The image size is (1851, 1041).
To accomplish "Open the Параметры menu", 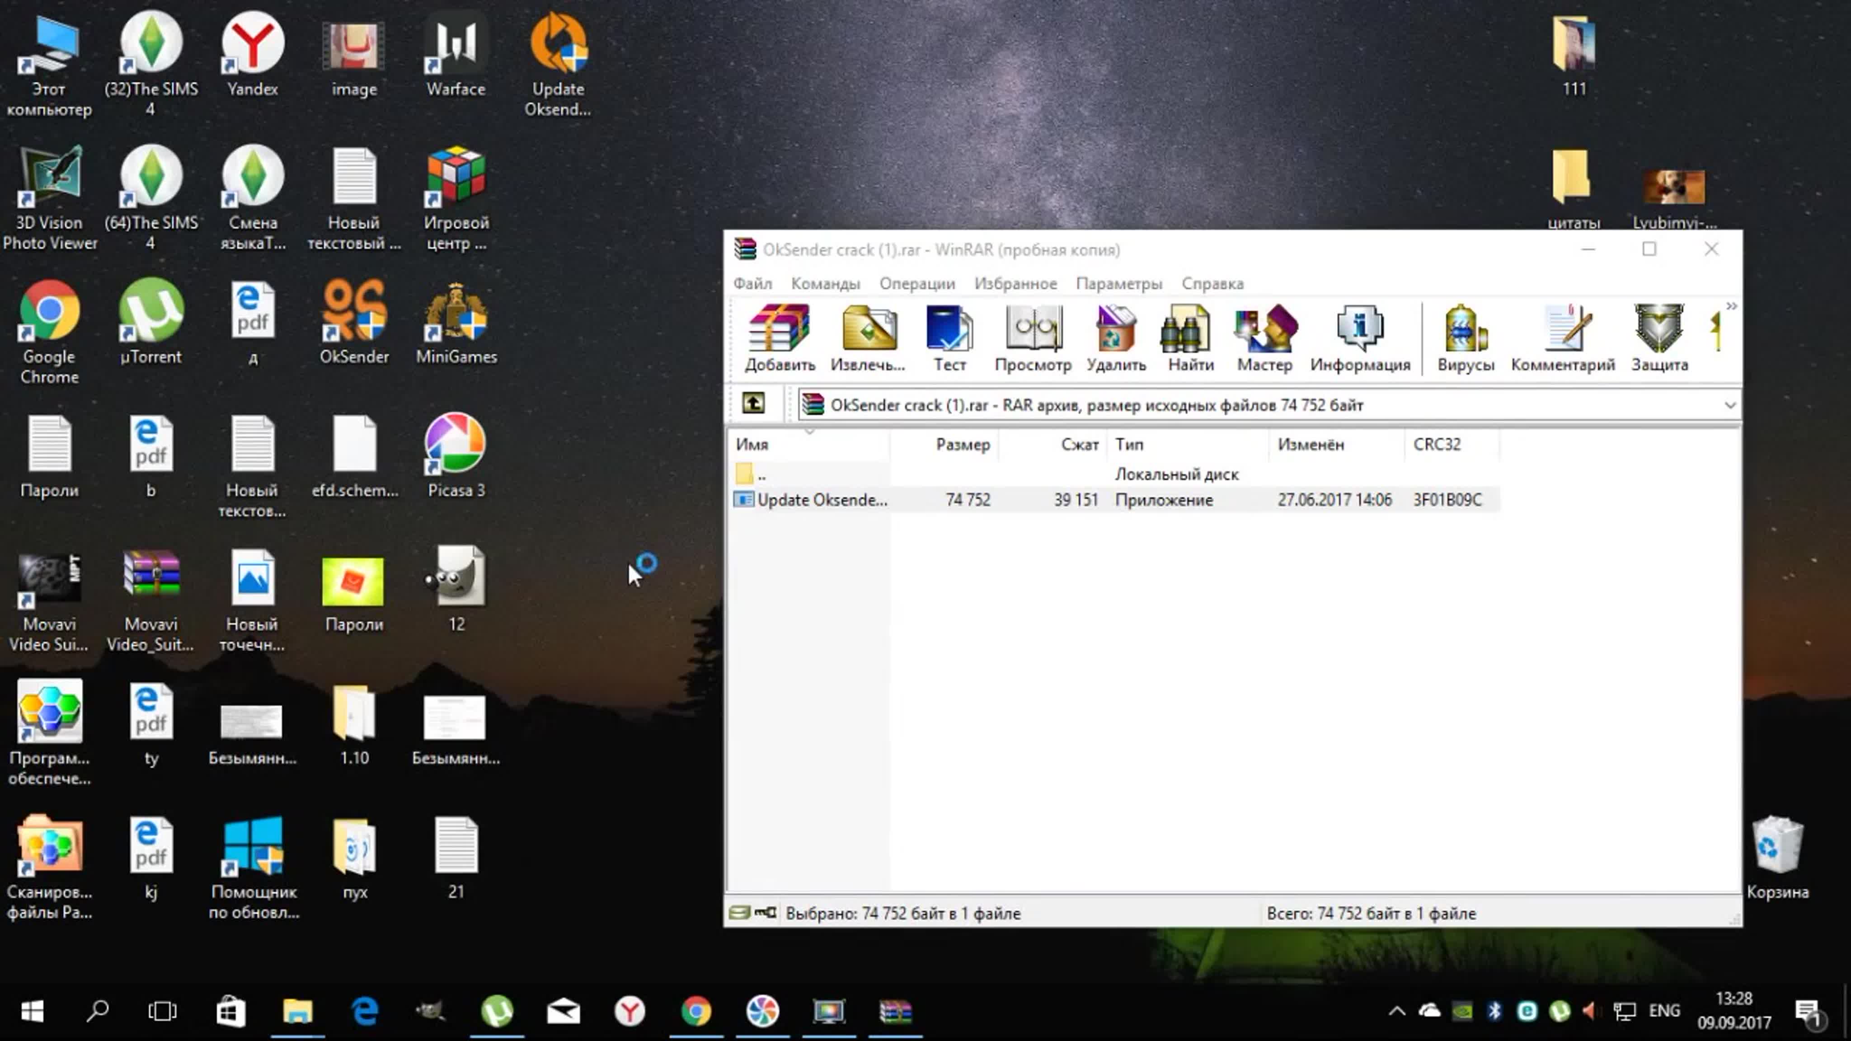I will [1119, 284].
